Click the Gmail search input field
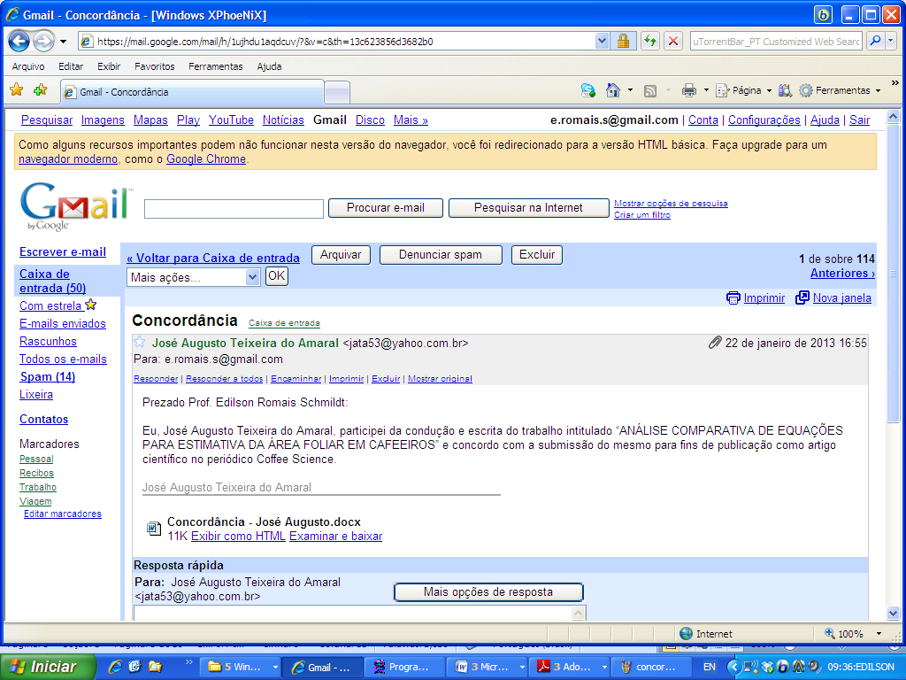 [234, 209]
